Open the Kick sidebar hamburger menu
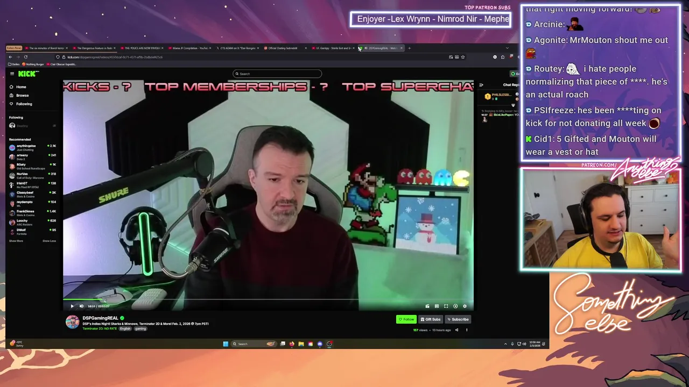 click(x=11, y=74)
